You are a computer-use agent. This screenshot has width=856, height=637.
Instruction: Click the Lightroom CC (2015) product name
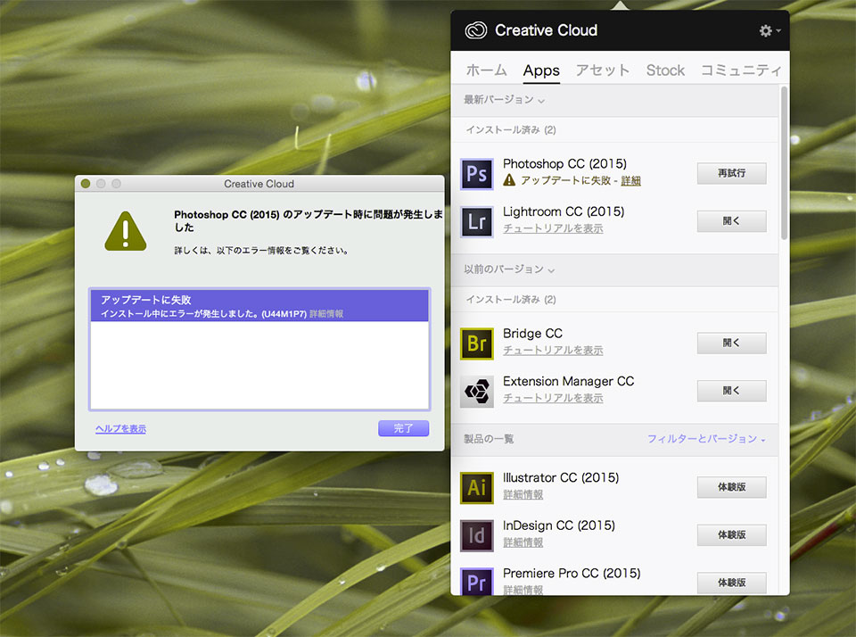coord(564,211)
